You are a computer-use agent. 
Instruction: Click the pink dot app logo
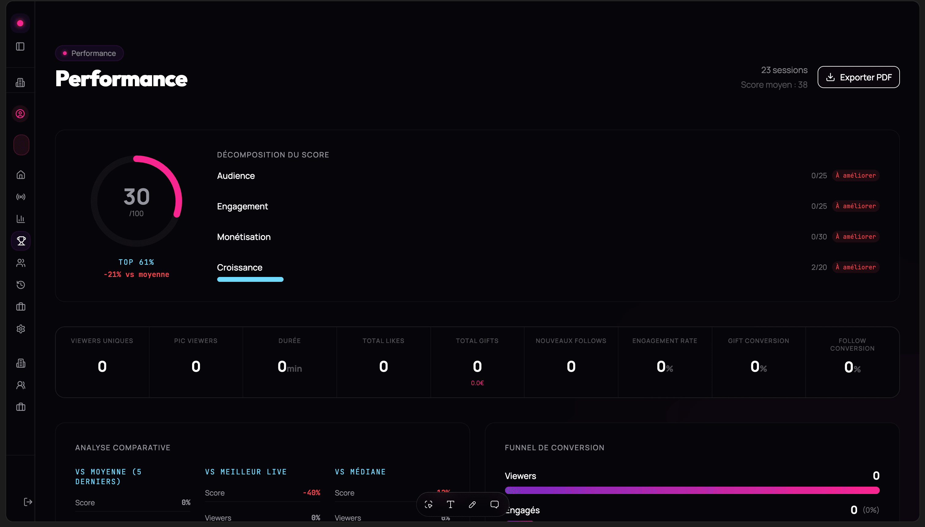(x=20, y=23)
